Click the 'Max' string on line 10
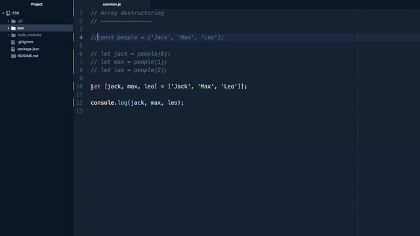420x236 pixels. point(205,87)
